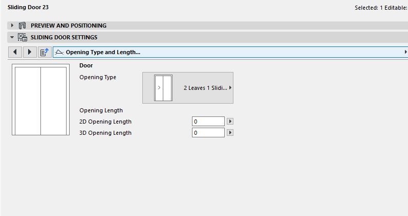Open the settings page list icon
This screenshot has width=408, height=216.
point(44,52)
